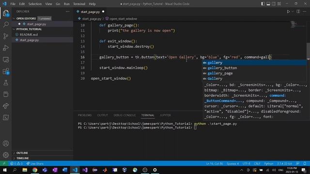Viewport: 310px width, 174px height.
Task: Open the Explorer view in activity bar
Action: (x=6, y=13)
